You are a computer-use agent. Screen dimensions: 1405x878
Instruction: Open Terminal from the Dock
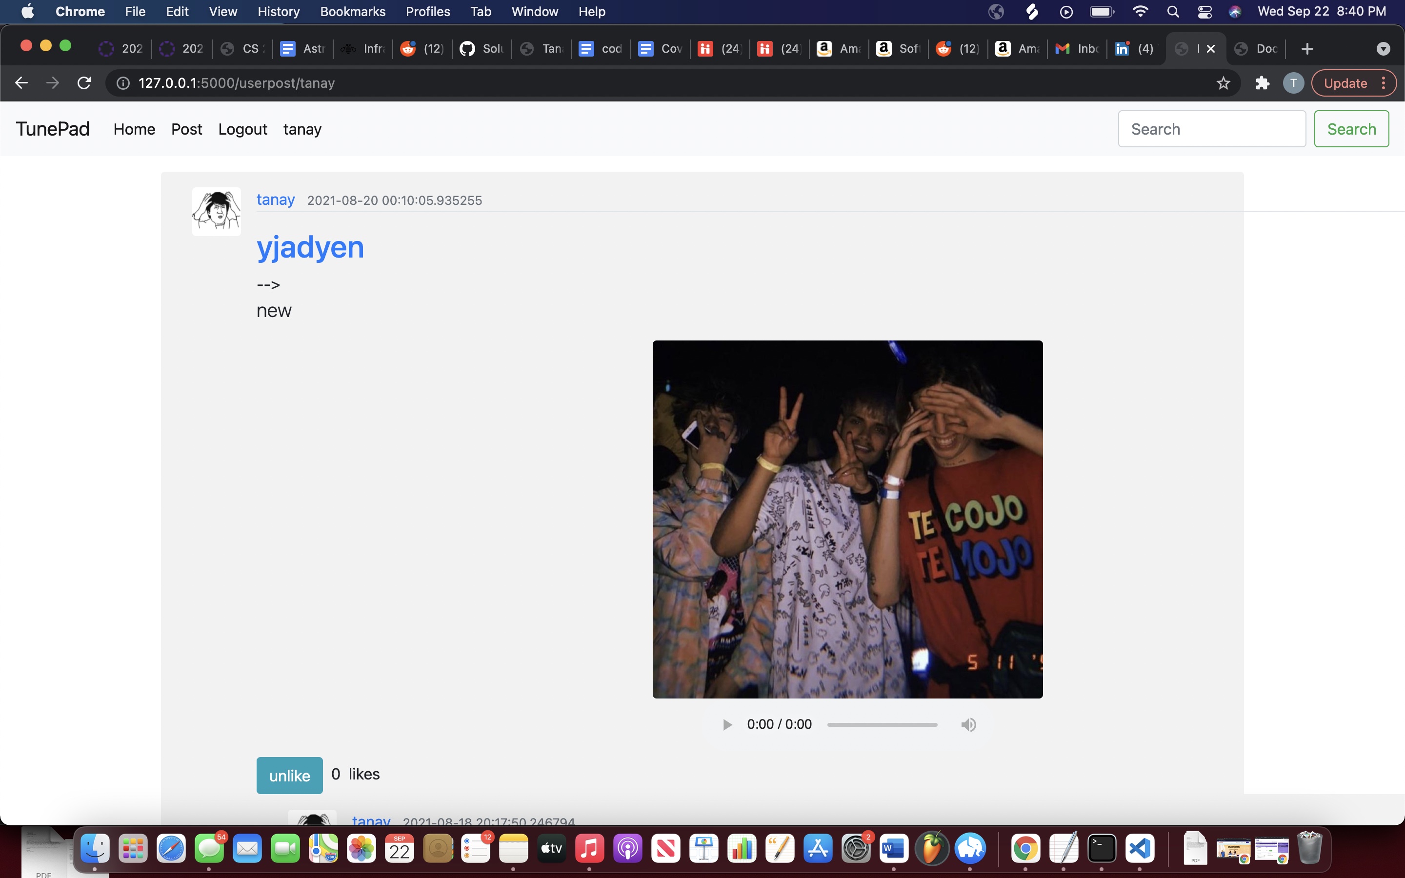1102,848
